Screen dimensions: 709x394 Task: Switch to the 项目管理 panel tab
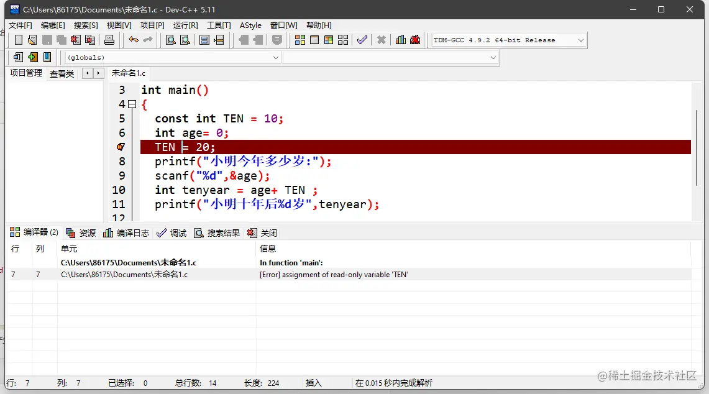pyautogui.click(x=26, y=73)
